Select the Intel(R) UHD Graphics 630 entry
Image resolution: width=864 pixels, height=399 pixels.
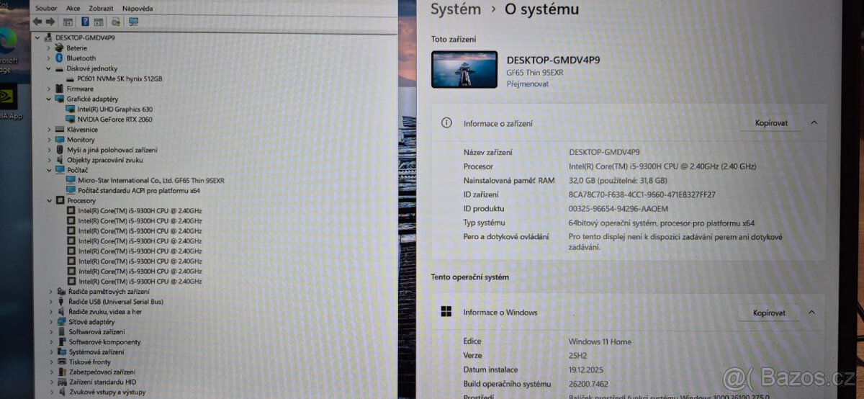point(114,109)
